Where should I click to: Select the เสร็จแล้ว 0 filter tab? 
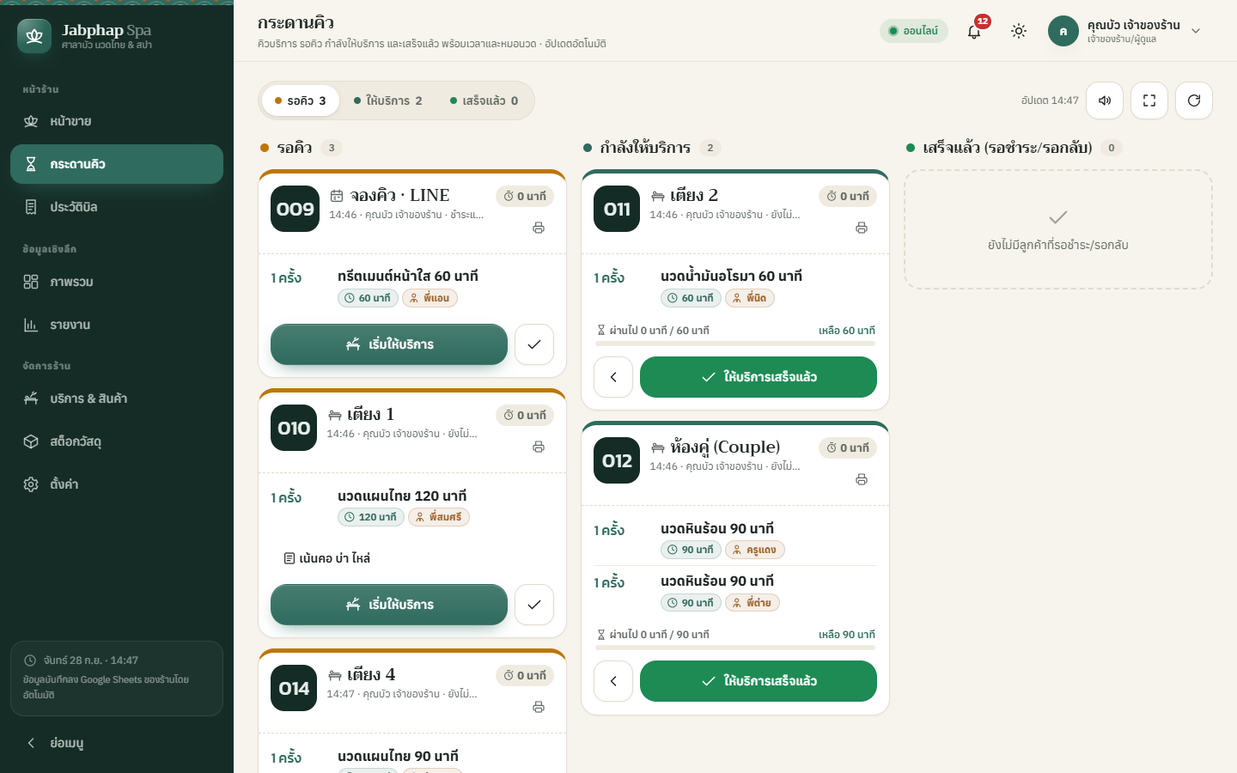coord(484,100)
